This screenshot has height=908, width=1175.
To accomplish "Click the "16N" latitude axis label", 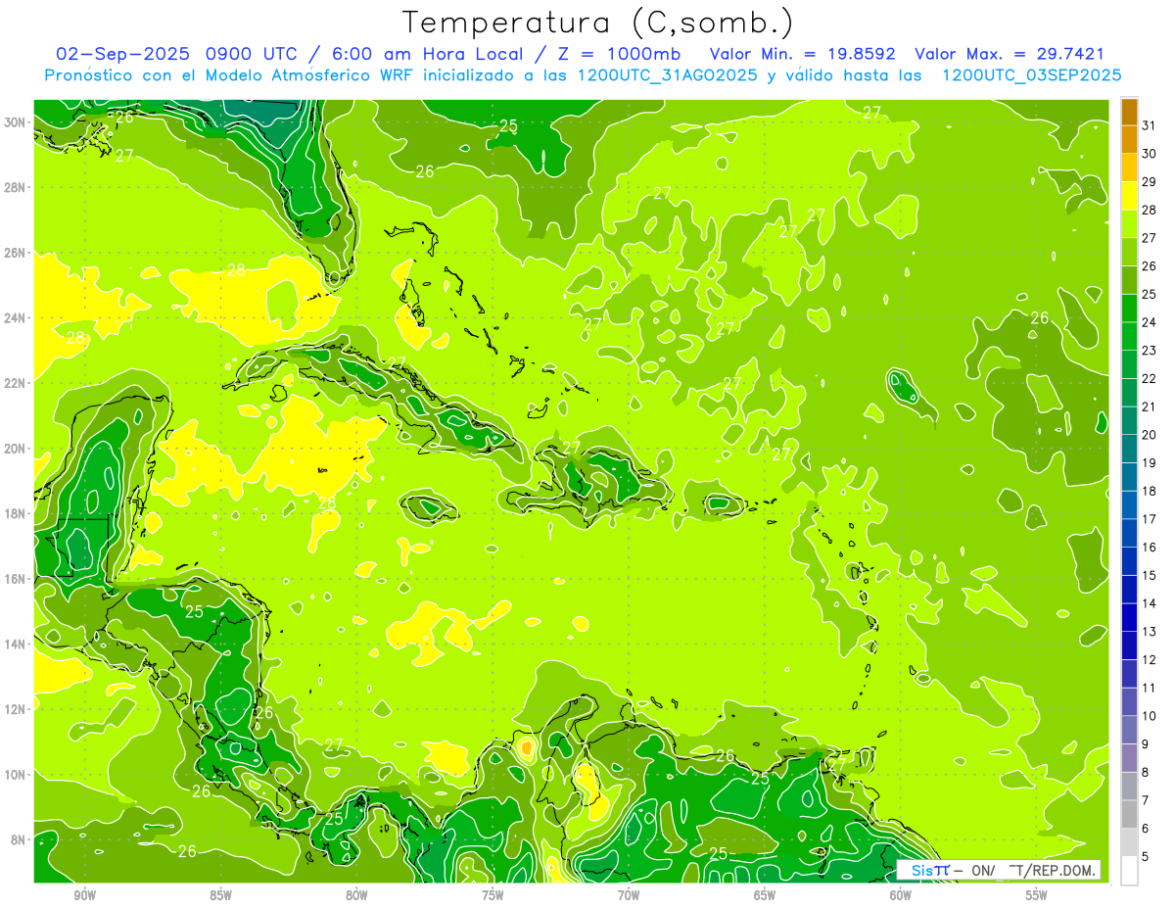I will pyautogui.click(x=15, y=579).
